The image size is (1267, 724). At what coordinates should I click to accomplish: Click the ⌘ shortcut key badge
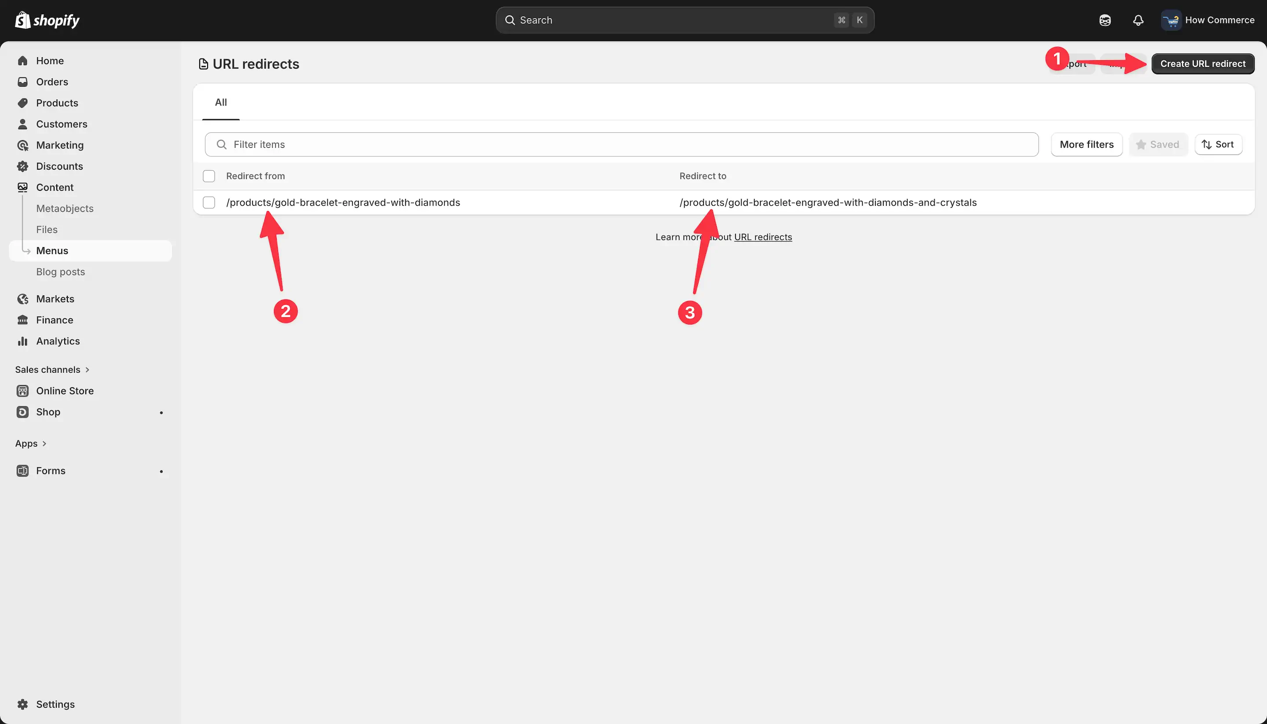pyautogui.click(x=842, y=20)
